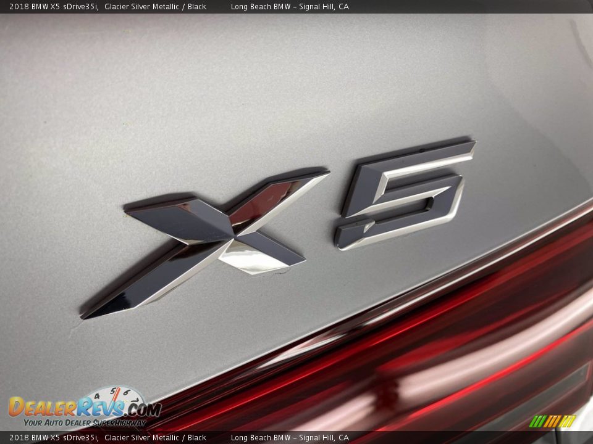Click bottom caption 'Long Beach BMW - Signal Hill, CA'
593x444 pixels.
pos(290,438)
